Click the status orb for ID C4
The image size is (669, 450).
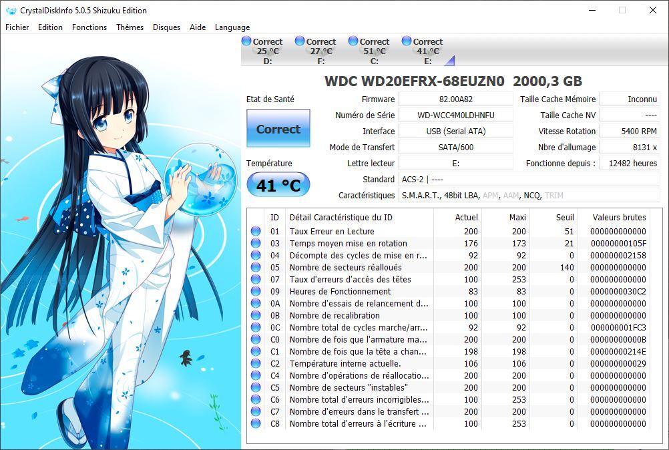256,375
